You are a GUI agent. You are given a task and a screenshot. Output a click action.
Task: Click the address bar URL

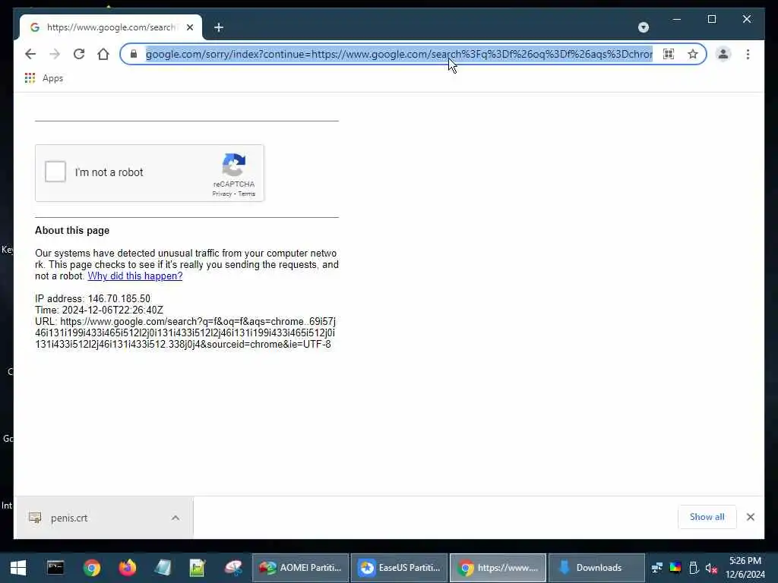tap(399, 54)
